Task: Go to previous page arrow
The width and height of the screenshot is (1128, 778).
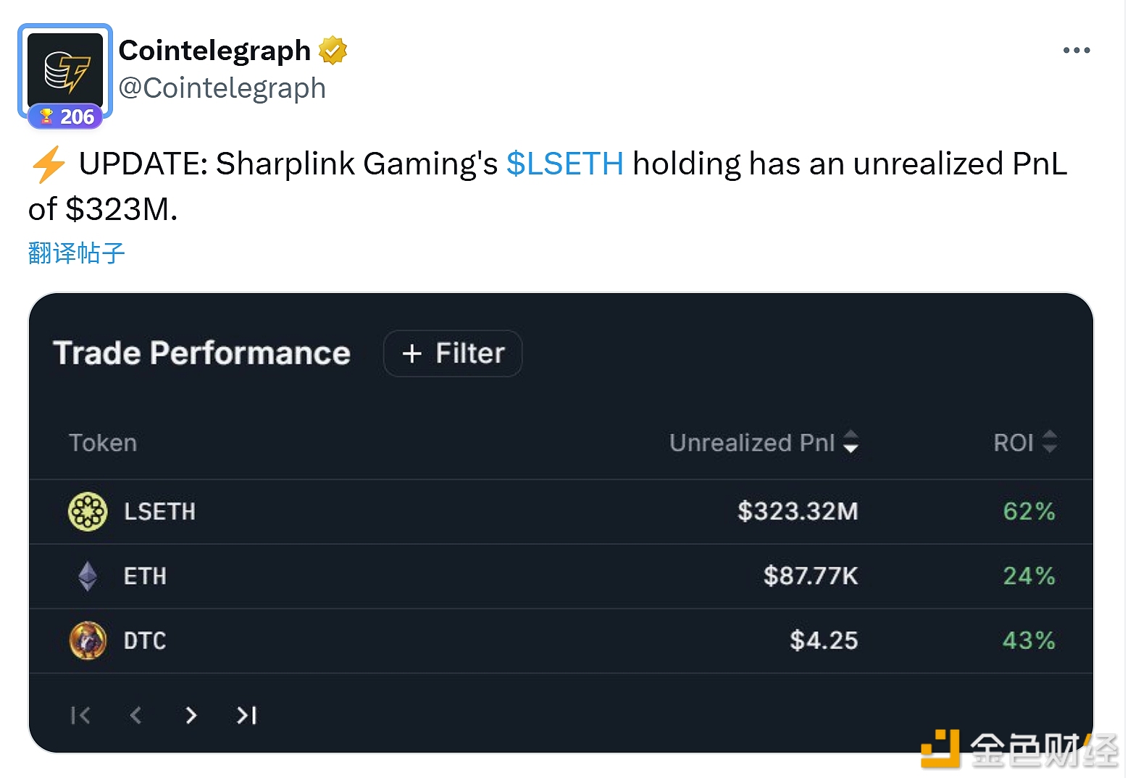Action: tap(135, 715)
